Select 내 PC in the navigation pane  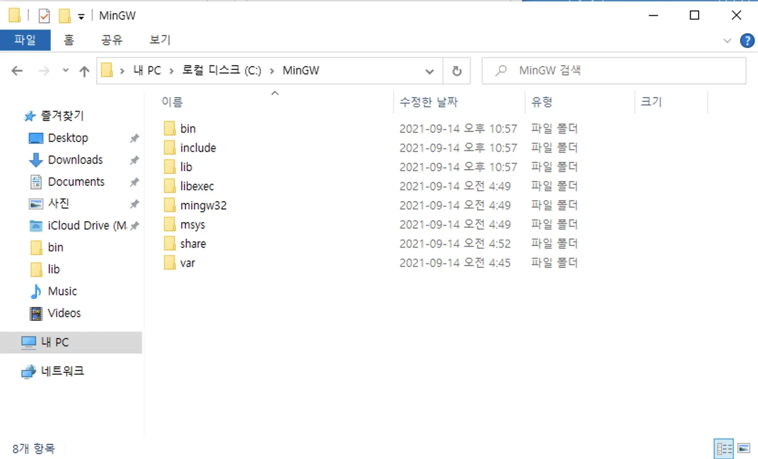tap(71, 342)
